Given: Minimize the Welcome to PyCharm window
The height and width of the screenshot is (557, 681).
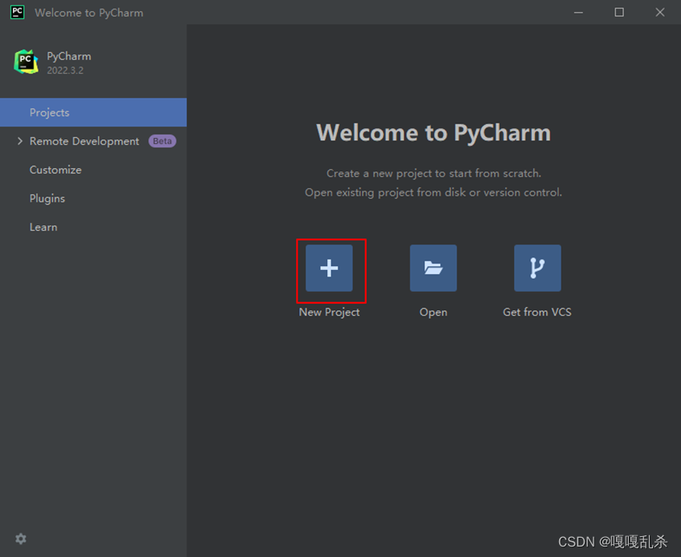Looking at the screenshot, I should click(x=578, y=12).
